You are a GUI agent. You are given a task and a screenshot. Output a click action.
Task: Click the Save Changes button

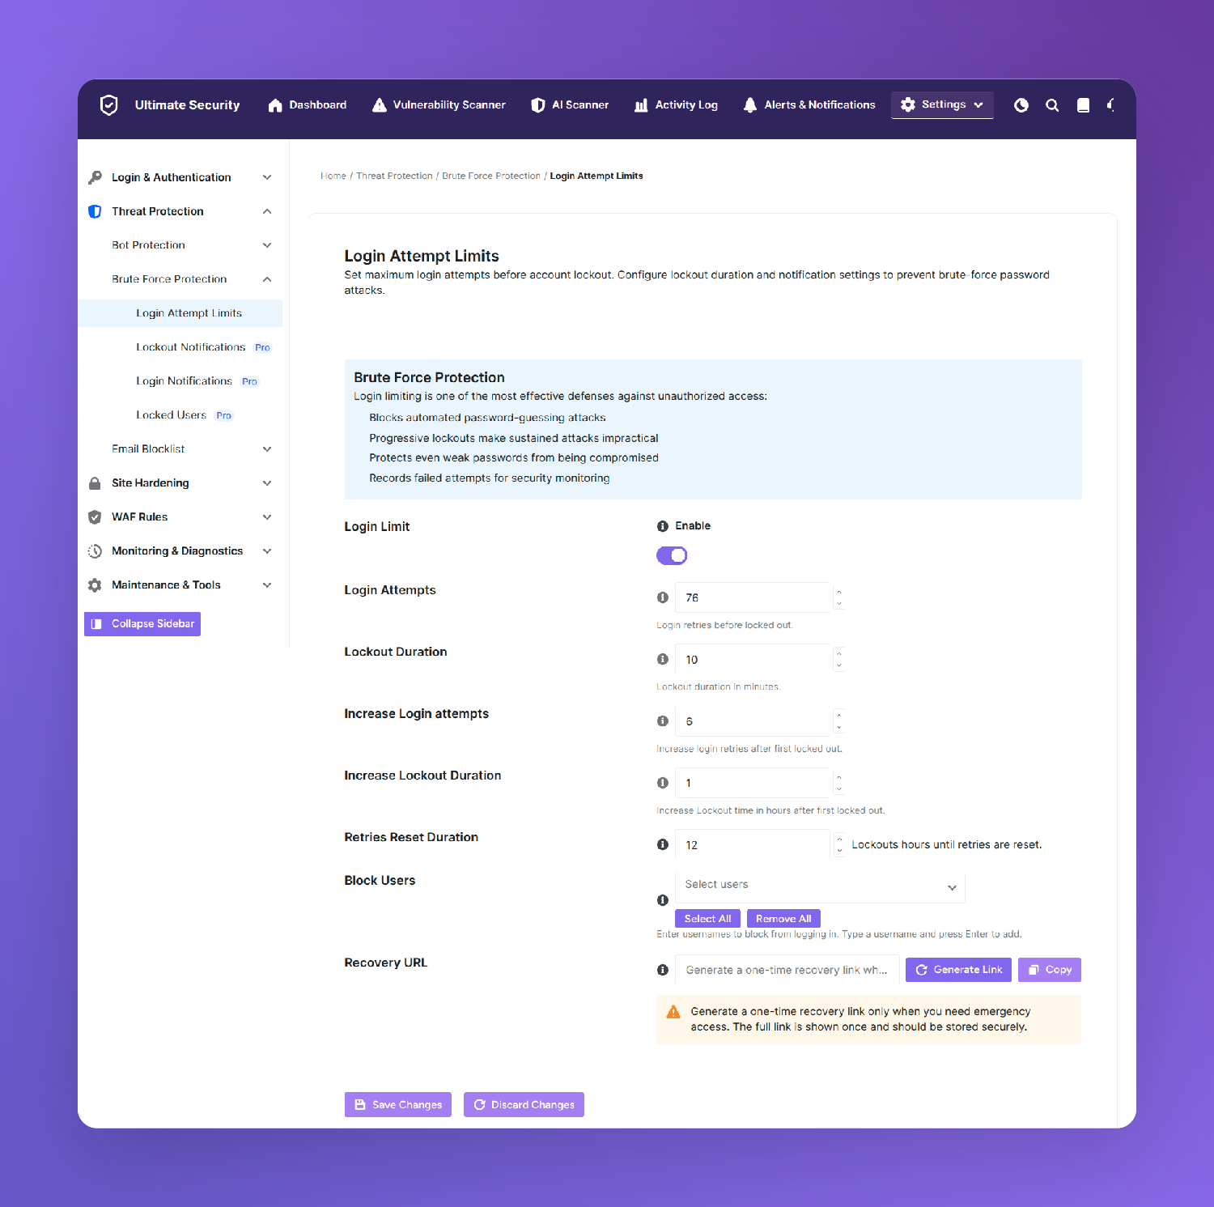coord(398,1105)
